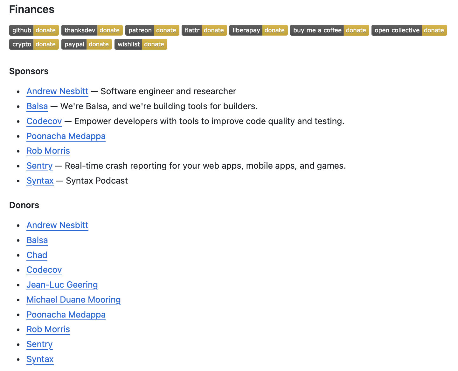This screenshot has width=458, height=371.
Task: Open Syntax link in Donors list
Action: [40, 359]
